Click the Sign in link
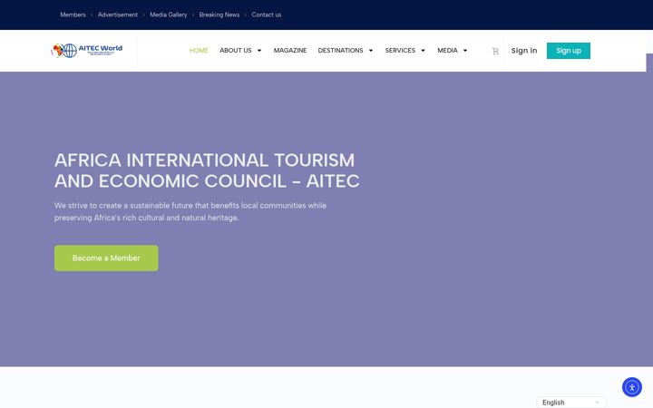Image resolution: width=653 pixels, height=408 pixels. point(524,51)
